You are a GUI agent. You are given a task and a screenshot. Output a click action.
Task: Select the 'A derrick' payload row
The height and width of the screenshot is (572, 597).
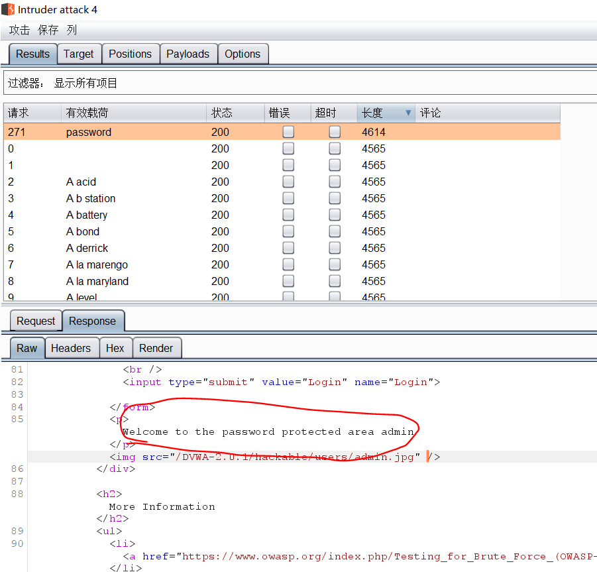pos(282,248)
